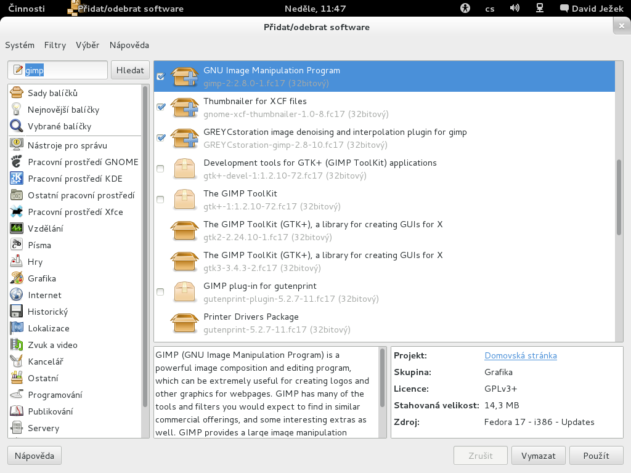Click the Thumbnailer for XCF files package icon
The width and height of the screenshot is (631, 473).
pos(185,107)
